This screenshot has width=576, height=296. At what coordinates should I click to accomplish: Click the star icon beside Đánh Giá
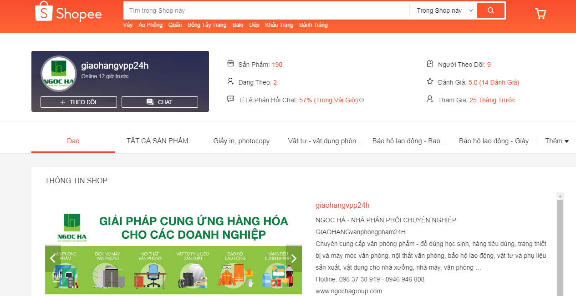click(430, 81)
